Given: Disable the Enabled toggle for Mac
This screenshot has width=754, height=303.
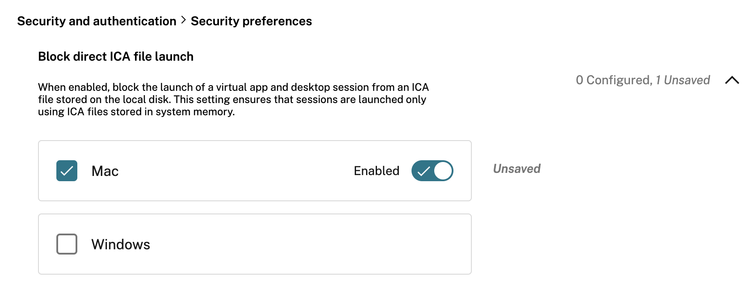Looking at the screenshot, I should (432, 171).
